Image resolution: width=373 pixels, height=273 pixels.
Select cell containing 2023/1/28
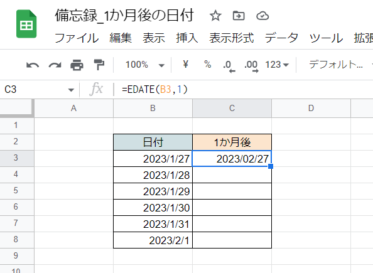click(153, 175)
